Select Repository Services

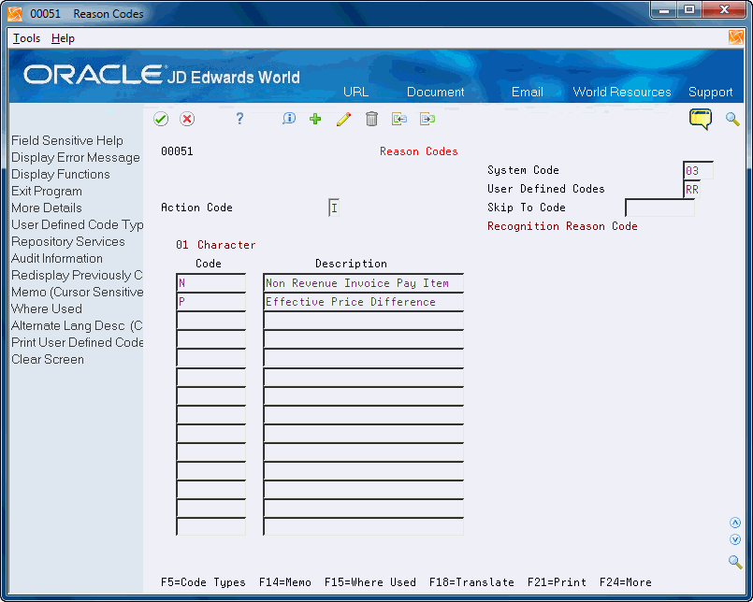67,241
